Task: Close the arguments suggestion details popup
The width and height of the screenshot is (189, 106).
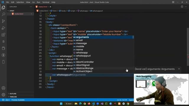Action: tap(179, 69)
